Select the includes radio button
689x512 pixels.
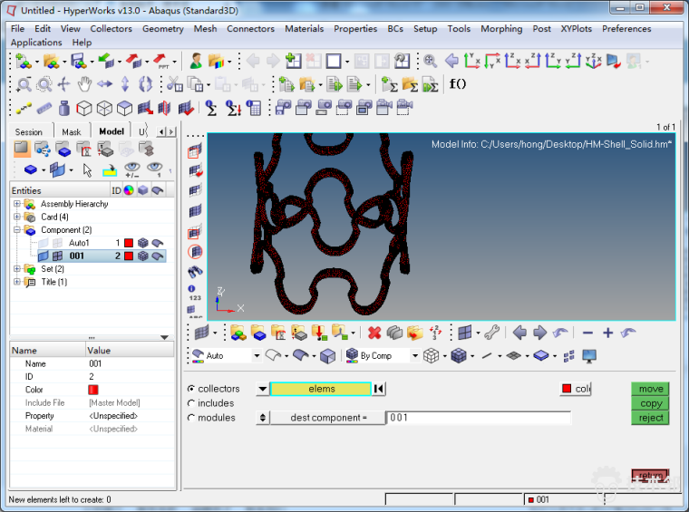tap(191, 403)
